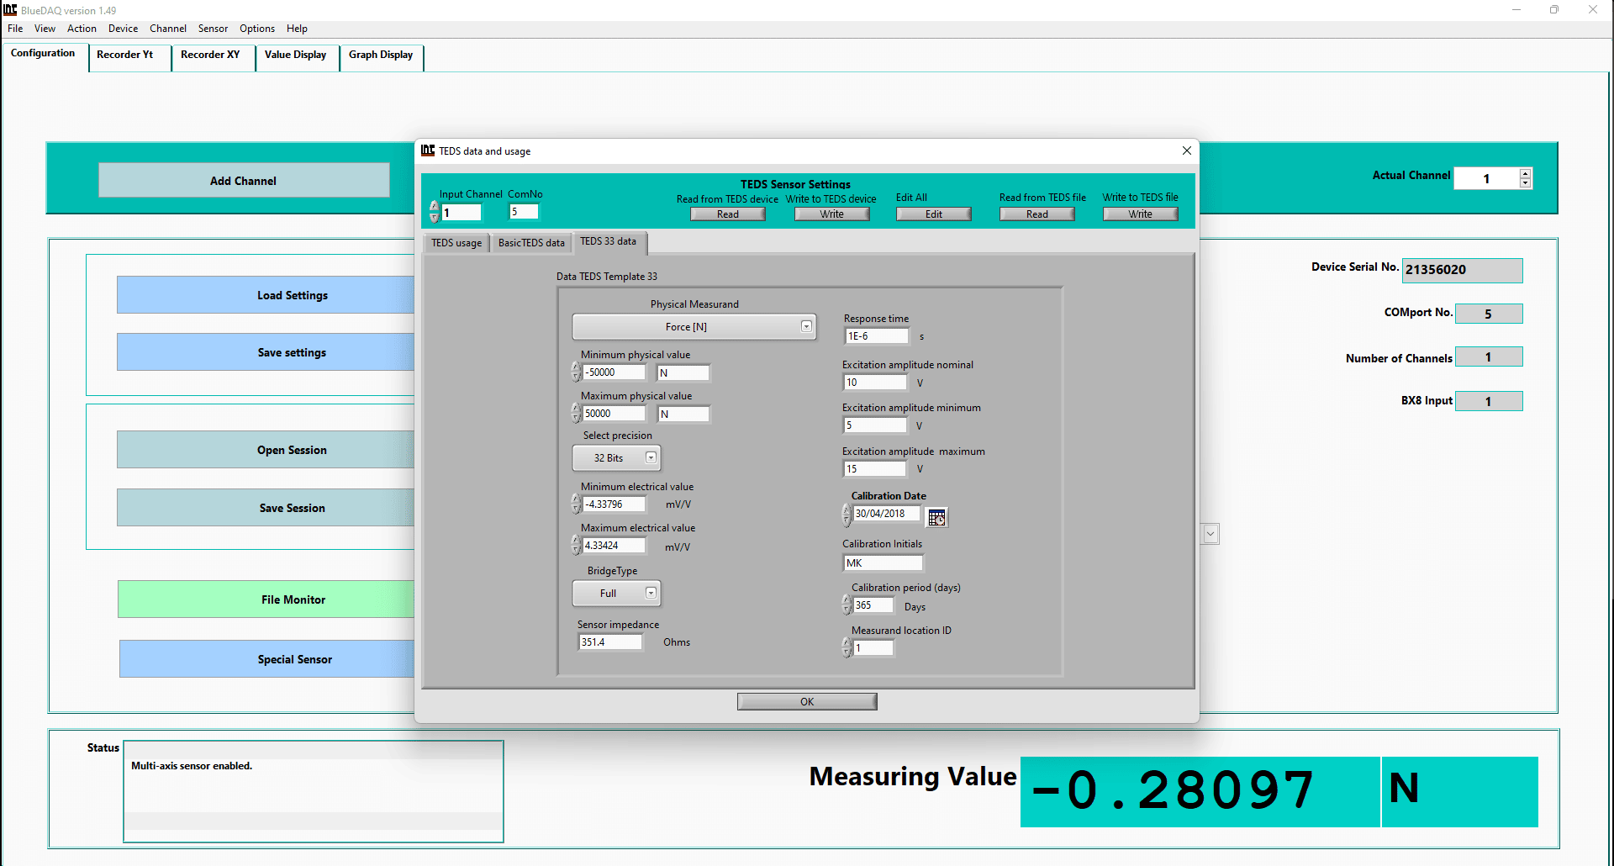Click the Measurand location ID stepper

[x=847, y=647]
